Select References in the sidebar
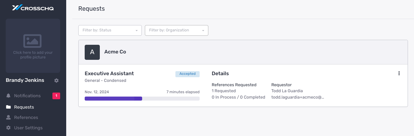414x136 pixels. tap(26, 118)
